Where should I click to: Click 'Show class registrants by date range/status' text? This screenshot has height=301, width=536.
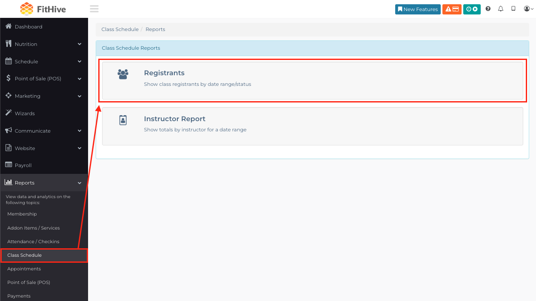coord(197,84)
